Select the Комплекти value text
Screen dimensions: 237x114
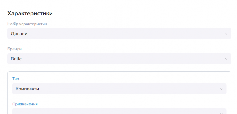coord(27,89)
